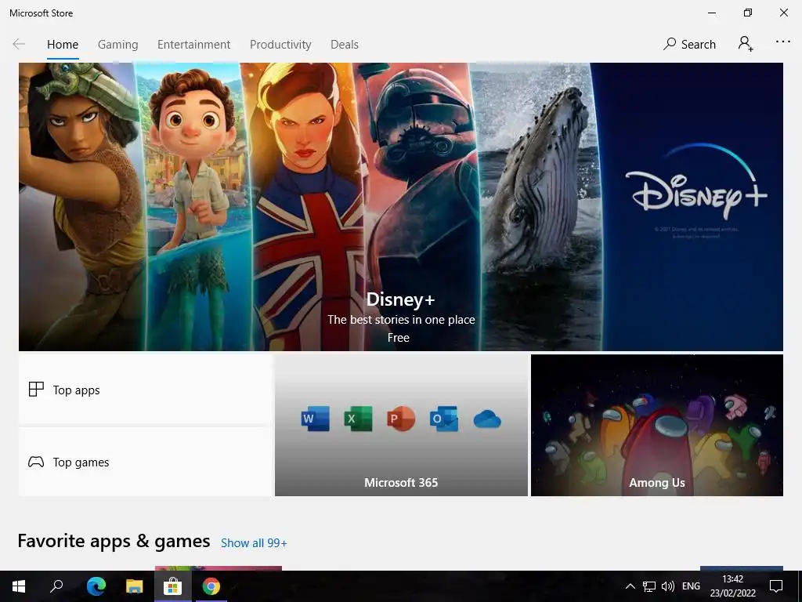Viewport: 802px width, 602px height.
Task: Open Top apps list
Action: tap(145, 390)
